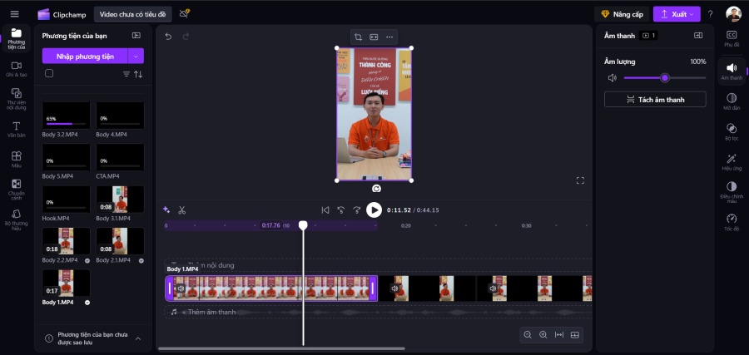Expand the unsaved media backup notice
The height and width of the screenshot is (355, 749).
tap(137, 338)
